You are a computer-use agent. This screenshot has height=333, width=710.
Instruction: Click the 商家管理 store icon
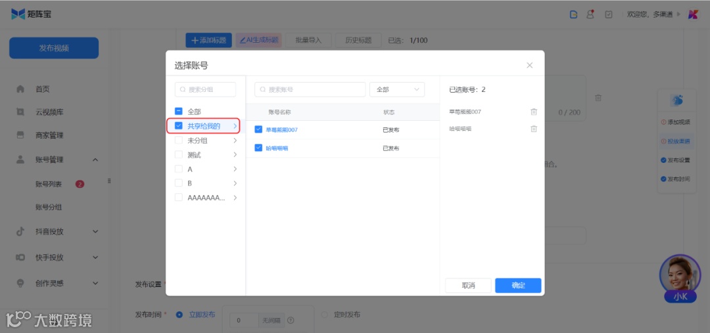[x=20, y=135]
